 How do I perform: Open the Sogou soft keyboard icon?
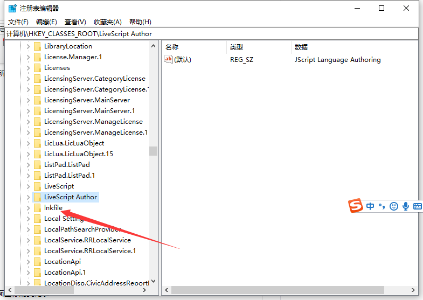(417, 206)
